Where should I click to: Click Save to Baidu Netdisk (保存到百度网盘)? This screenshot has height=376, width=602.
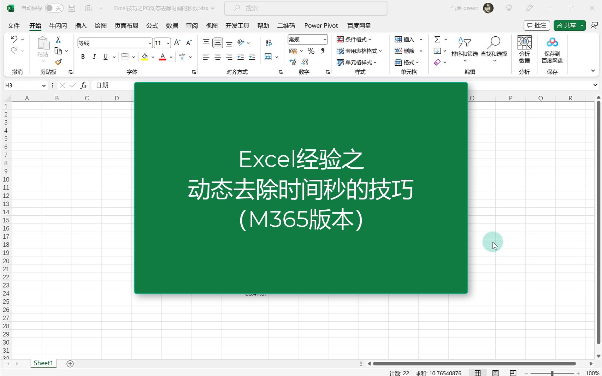point(552,49)
